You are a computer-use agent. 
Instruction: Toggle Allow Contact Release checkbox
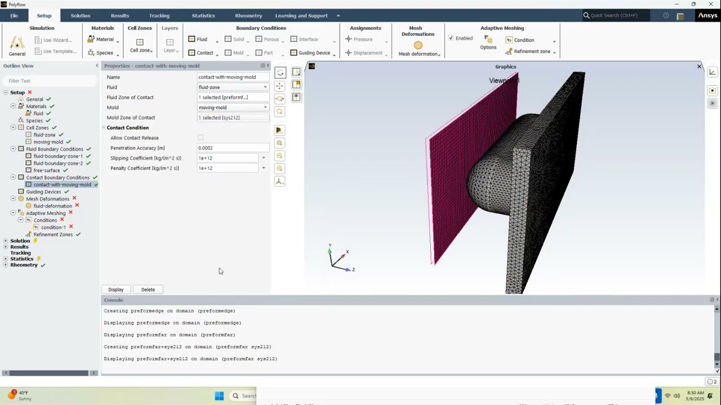pyautogui.click(x=201, y=138)
